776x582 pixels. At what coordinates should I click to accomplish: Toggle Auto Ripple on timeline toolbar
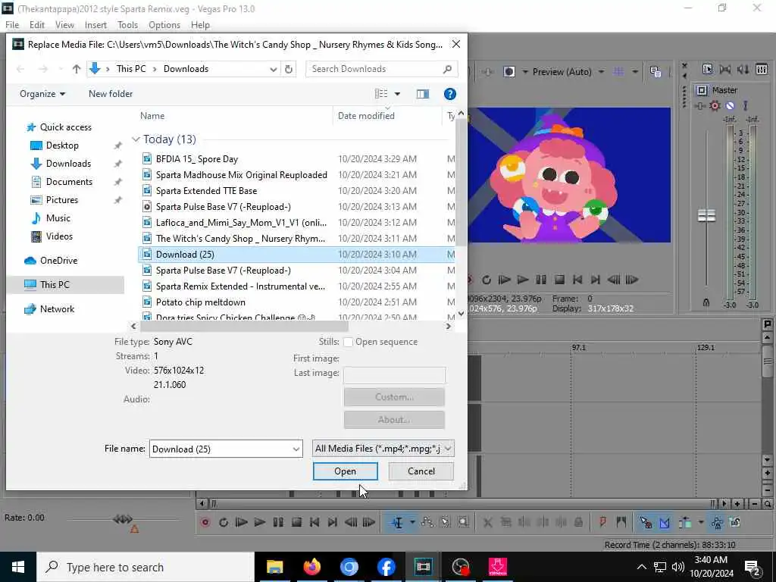tap(685, 522)
